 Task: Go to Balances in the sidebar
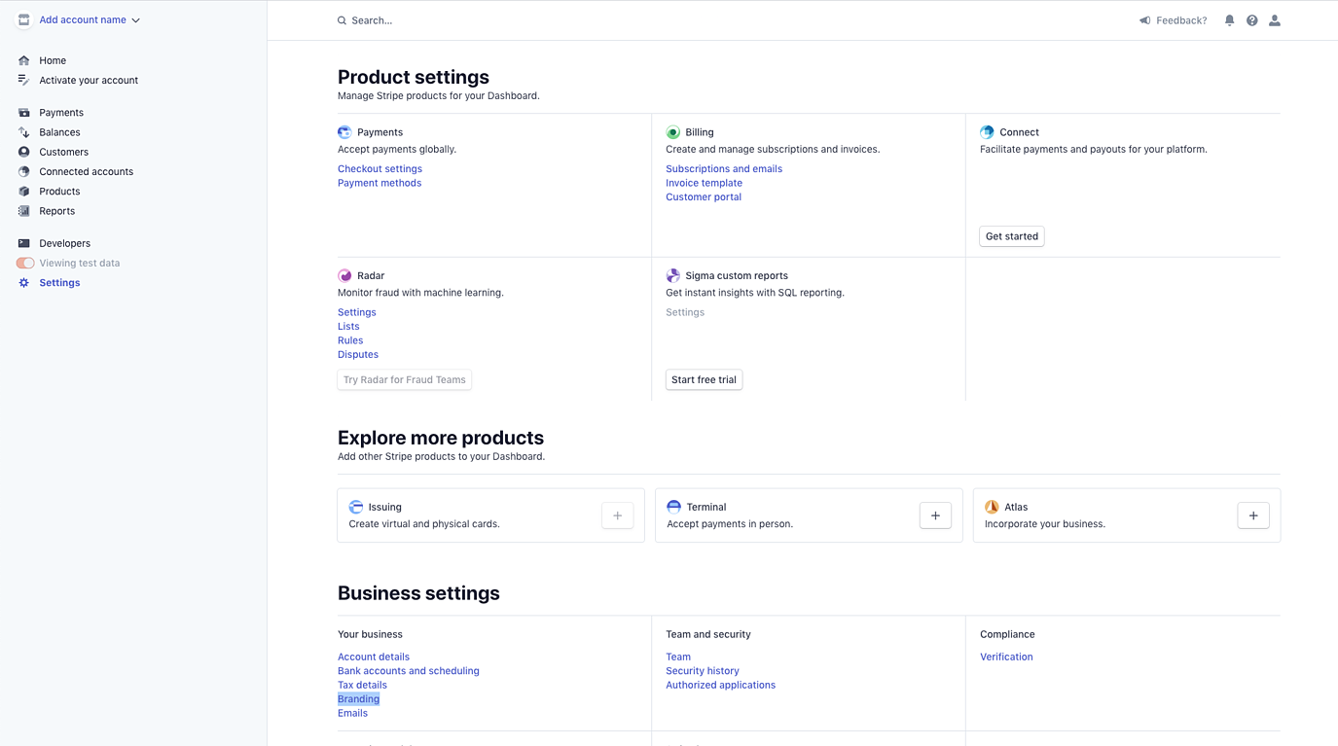click(x=59, y=132)
